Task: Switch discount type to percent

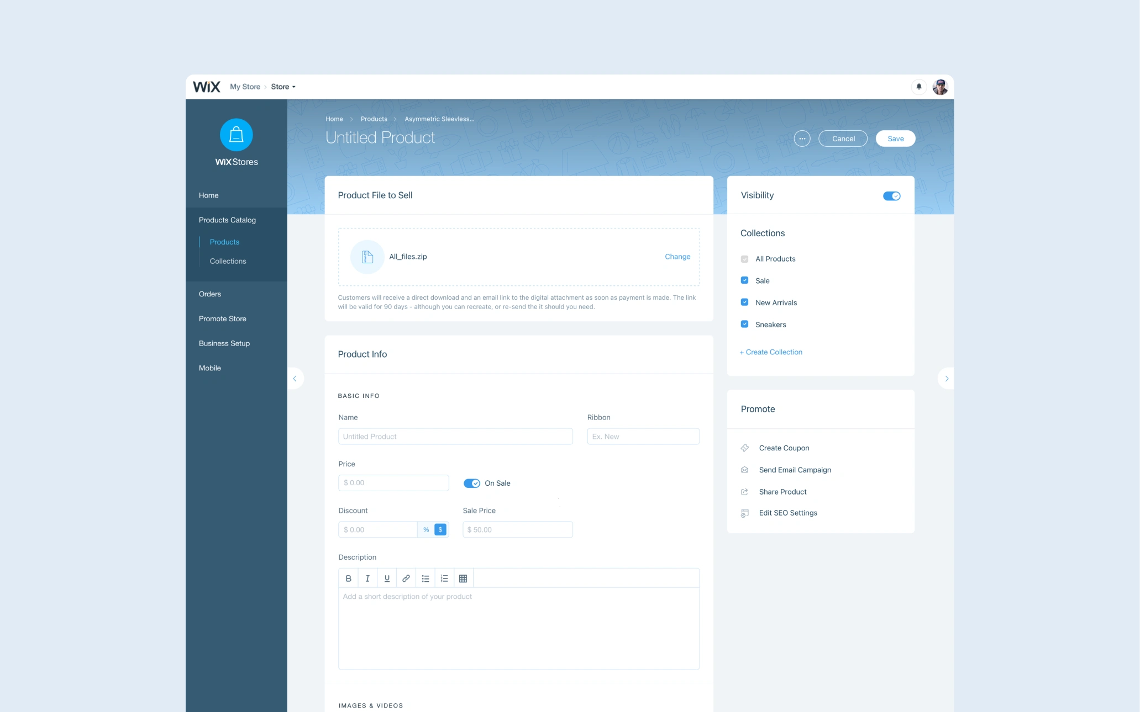Action: [x=426, y=530]
